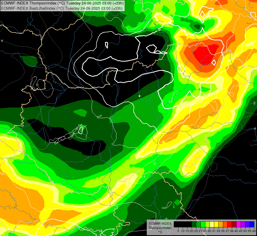Click legend scale value 37
Screen dimensions: 257x236
[x=227, y=231]
